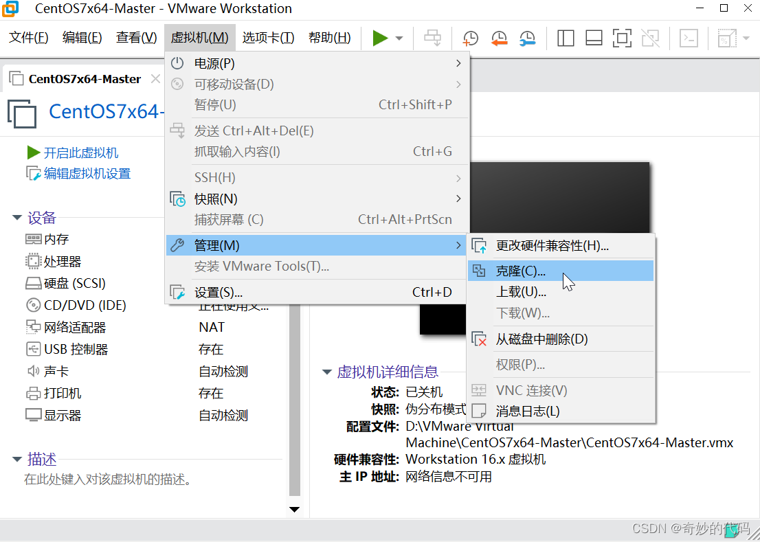Viewport: 760px width, 542px height.
Task: Collapse the 描述 description section
Action: (17, 459)
